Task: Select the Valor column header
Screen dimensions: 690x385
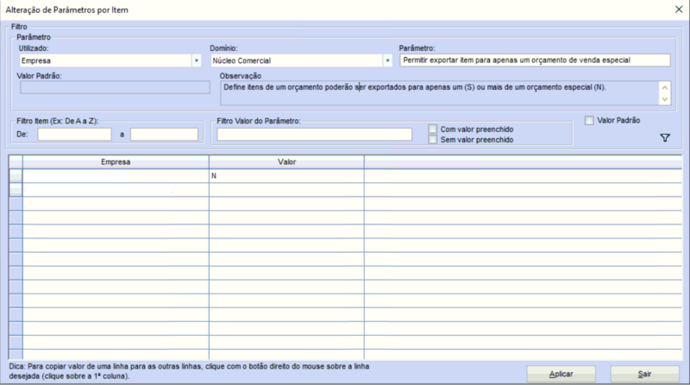Action: coord(286,162)
